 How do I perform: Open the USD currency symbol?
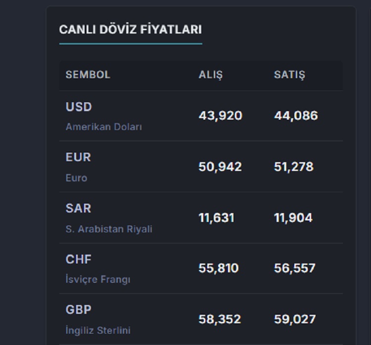pos(79,107)
